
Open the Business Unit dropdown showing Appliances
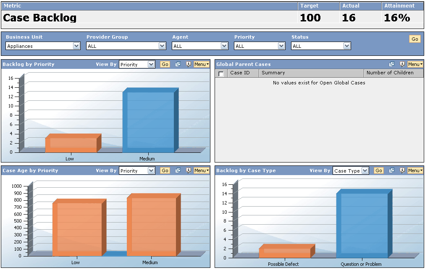pos(76,46)
